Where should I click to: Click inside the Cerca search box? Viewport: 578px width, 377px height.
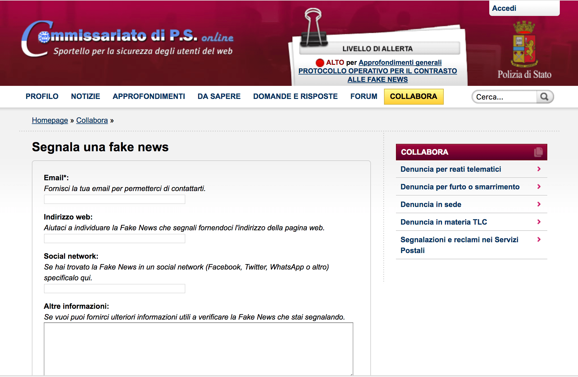(x=503, y=97)
